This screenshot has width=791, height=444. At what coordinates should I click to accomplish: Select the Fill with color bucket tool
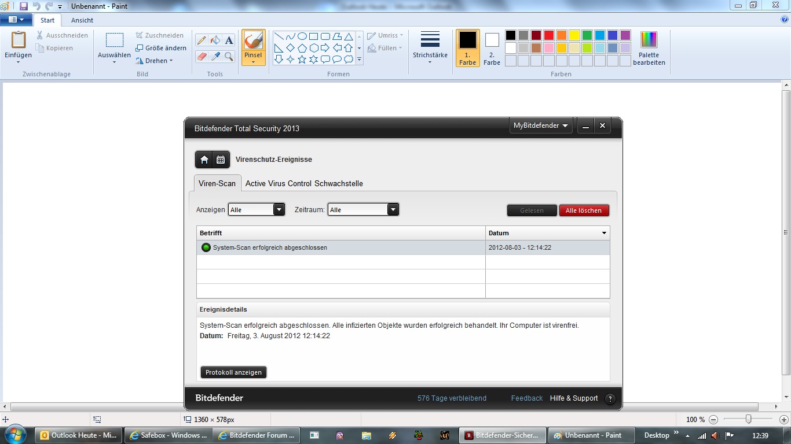click(x=215, y=40)
